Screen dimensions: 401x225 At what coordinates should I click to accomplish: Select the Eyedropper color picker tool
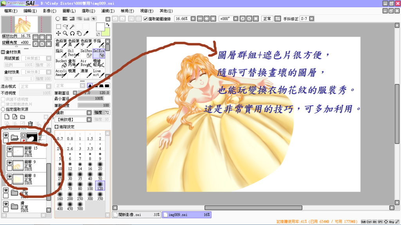point(86,34)
